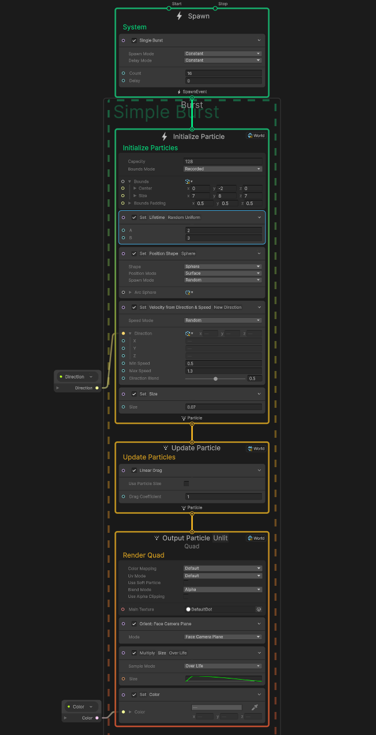Click the Output Particle context icon
The image size is (376, 735).
(157, 538)
